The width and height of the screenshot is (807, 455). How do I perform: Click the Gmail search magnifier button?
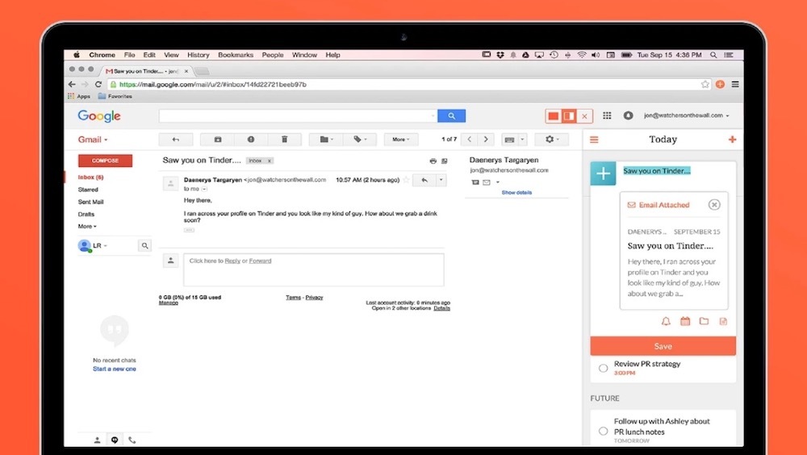point(451,116)
